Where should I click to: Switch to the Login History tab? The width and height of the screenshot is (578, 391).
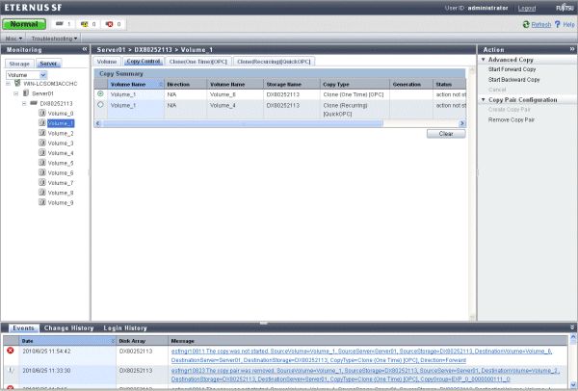[125, 328]
